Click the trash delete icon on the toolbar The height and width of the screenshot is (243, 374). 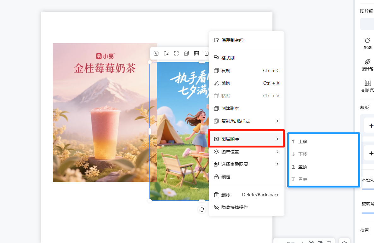(207, 53)
